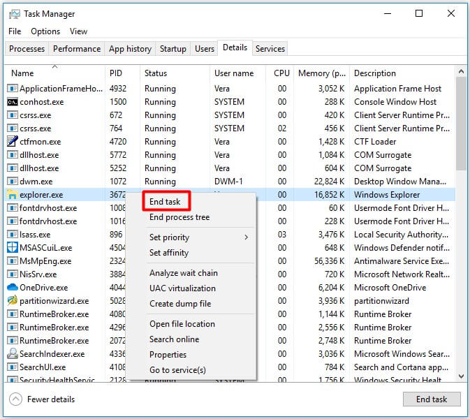Select the csrss.exe row with PID 764
470x419 pixels.
pos(230,128)
